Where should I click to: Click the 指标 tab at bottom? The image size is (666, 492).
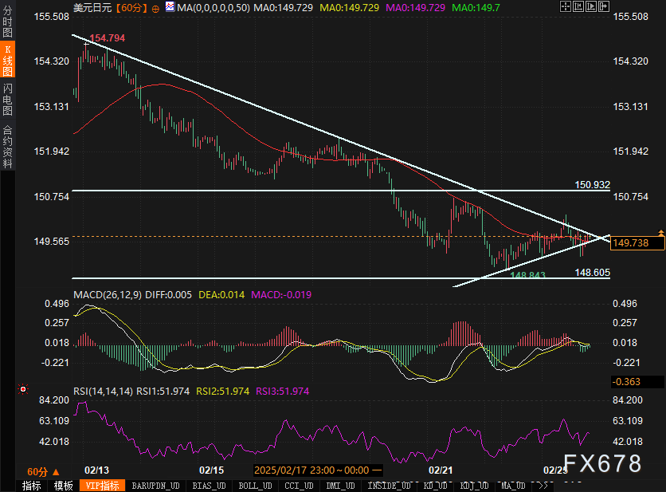click(x=32, y=486)
